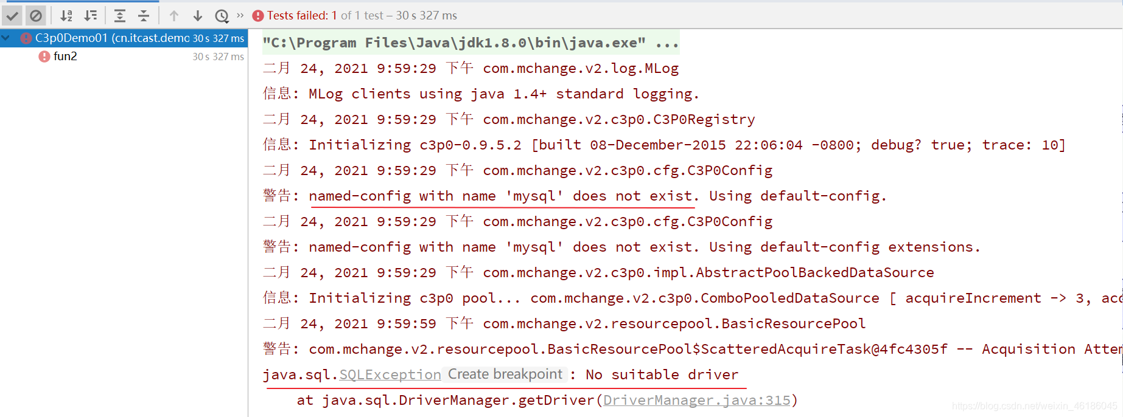Image resolution: width=1123 pixels, height=417 pixels.
Task: Select the C3p0Demo01 test class node
Action: tap(110, 38)
